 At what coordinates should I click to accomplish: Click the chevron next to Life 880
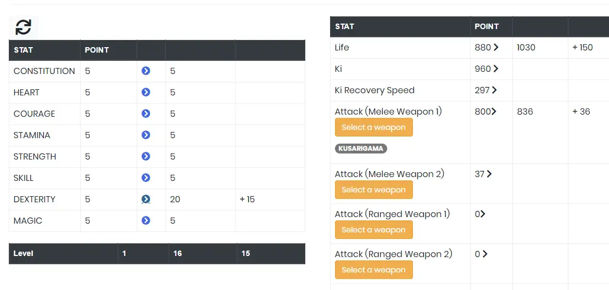[496, 47]
